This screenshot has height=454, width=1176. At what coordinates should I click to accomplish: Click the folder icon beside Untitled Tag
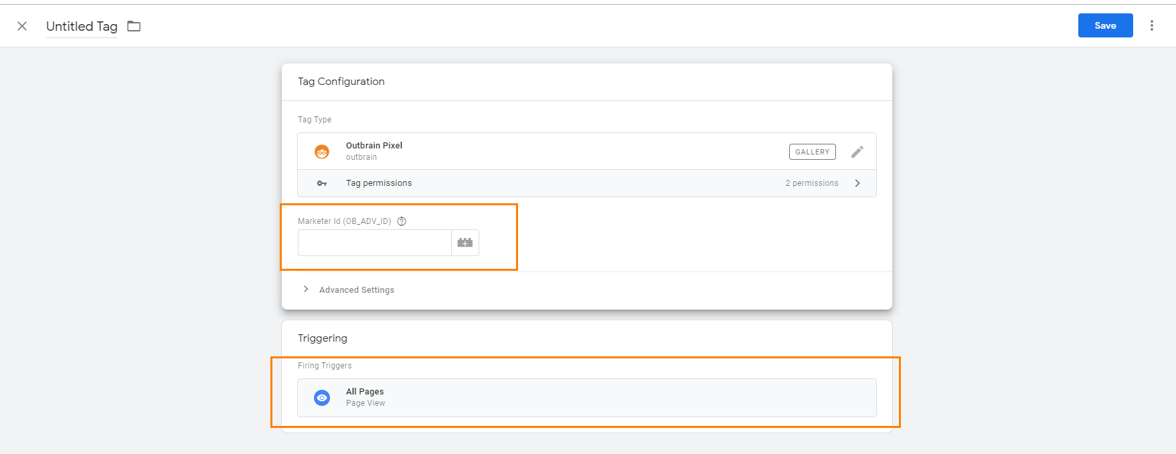pos(134,26)
